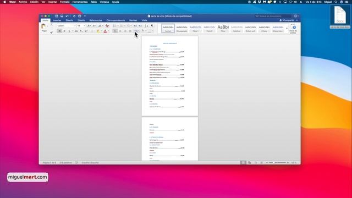Screen dimensions: 352x198
Task: Switch to Print Layout view in status bar
Action: (x=243, y=163)
